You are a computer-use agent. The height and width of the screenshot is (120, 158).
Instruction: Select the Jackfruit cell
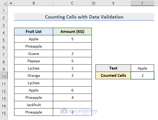(x=34, y=105)
